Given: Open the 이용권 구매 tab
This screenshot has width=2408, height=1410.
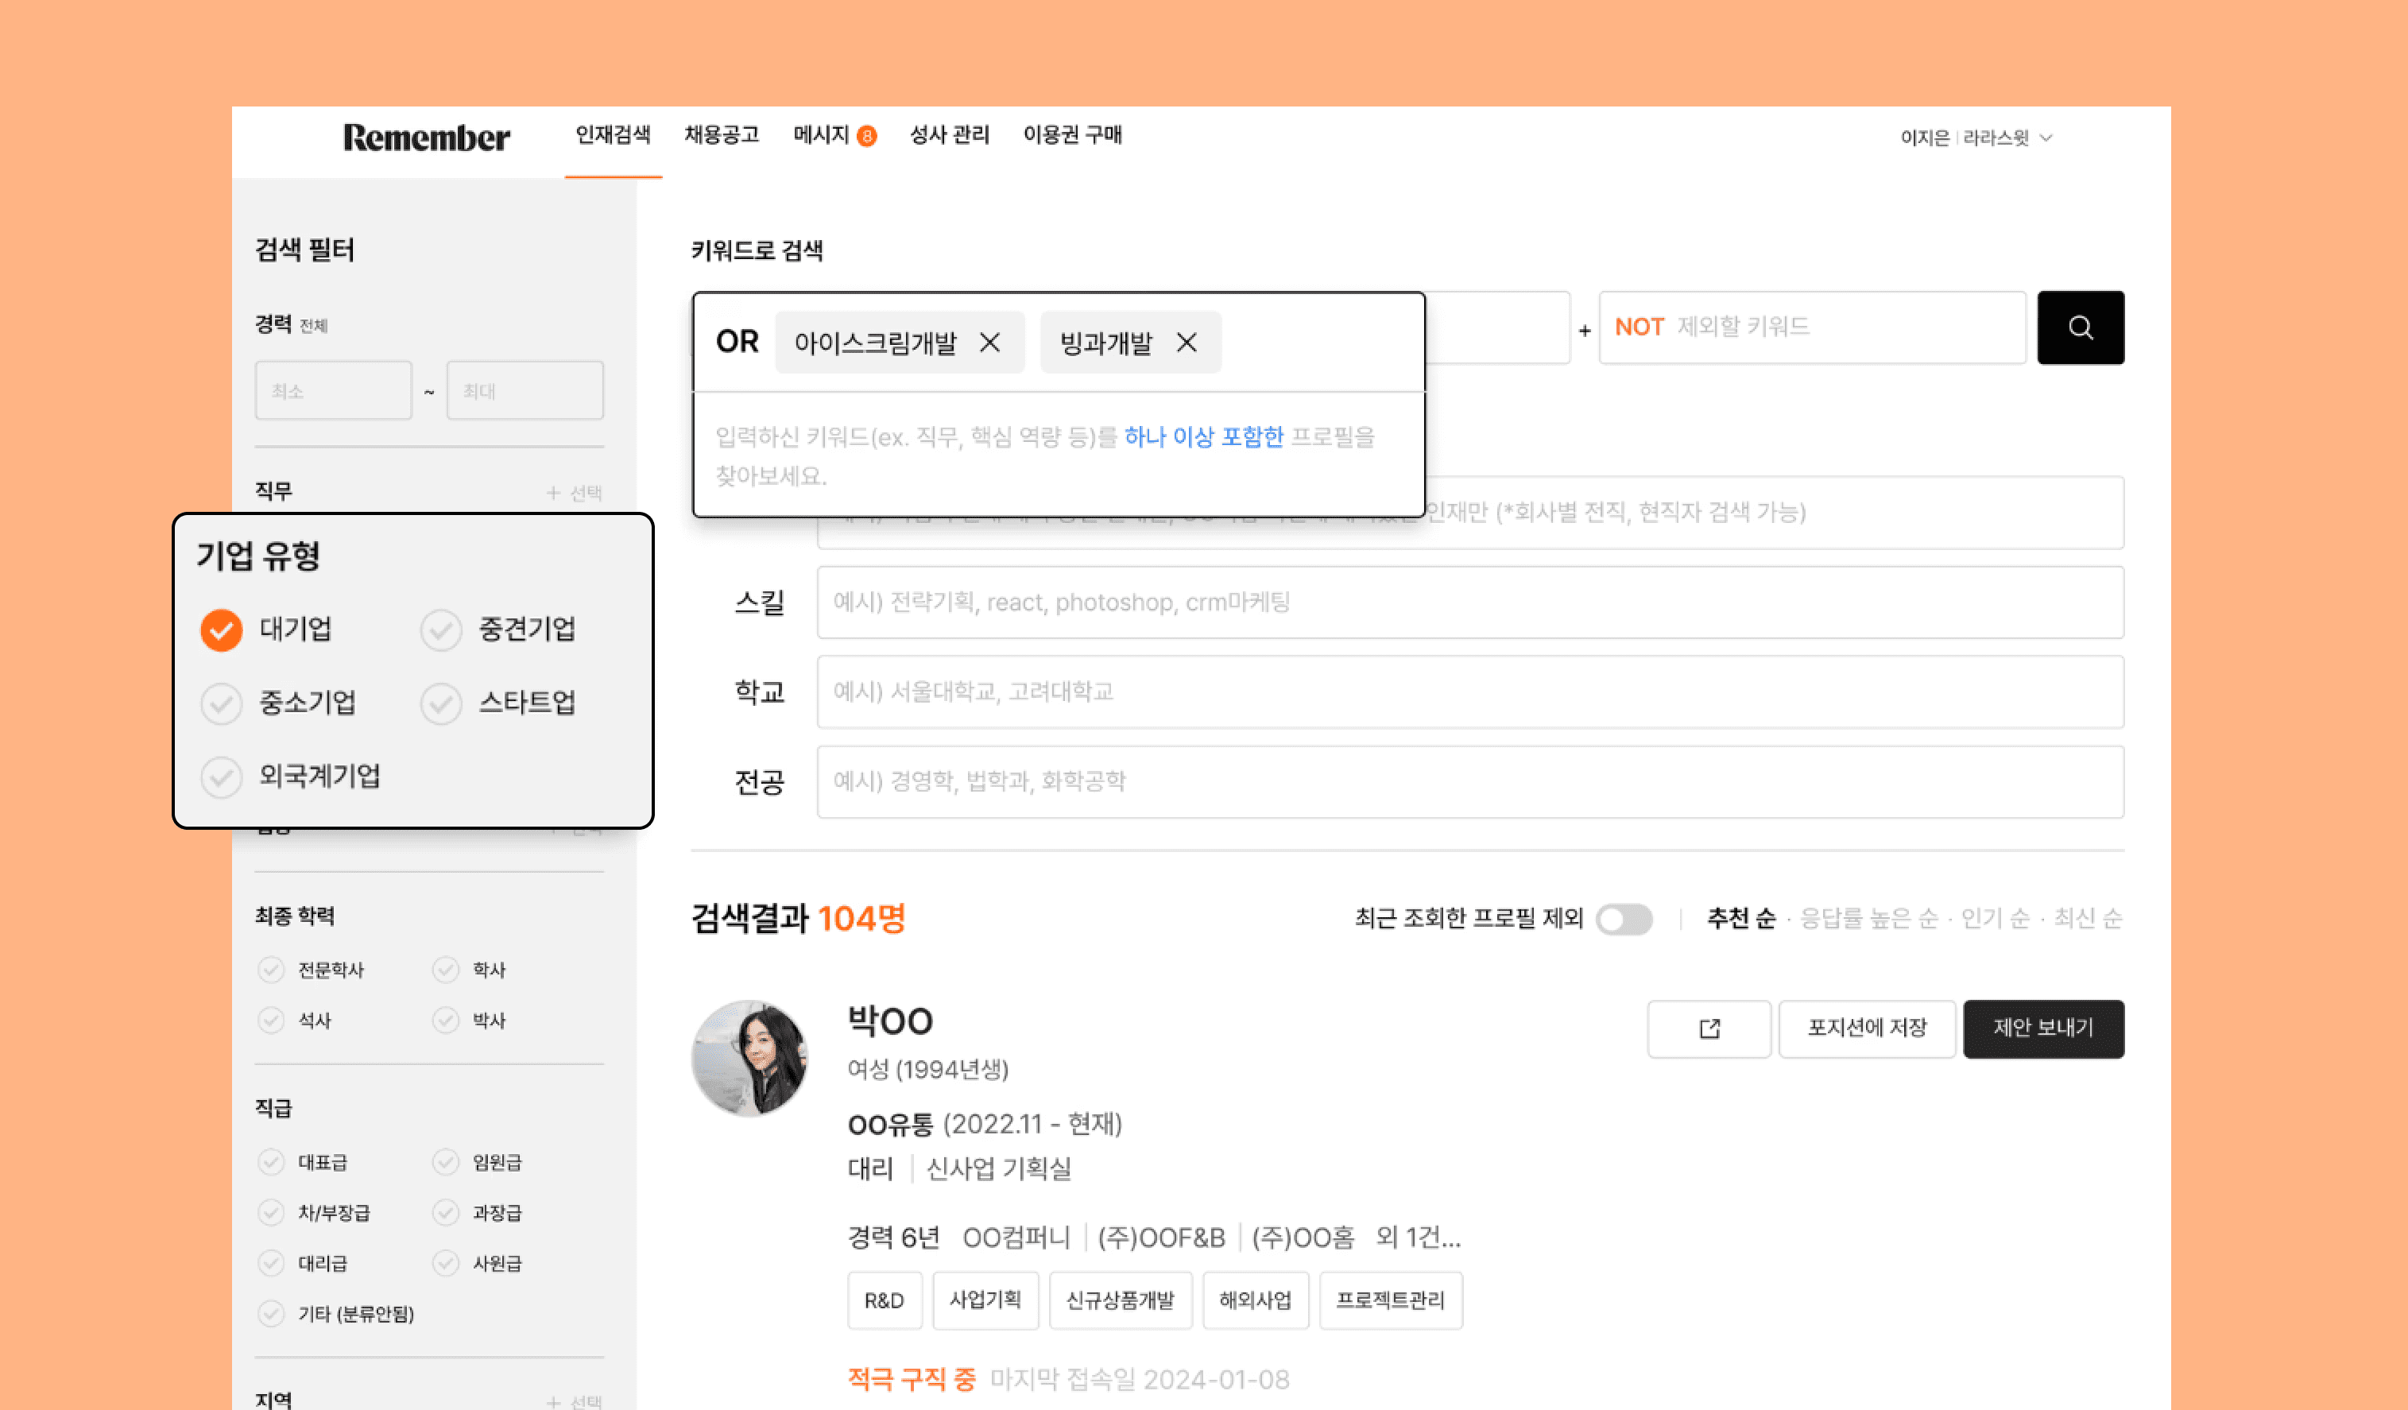Looking at the screenshot, I should coord(1072,135).
